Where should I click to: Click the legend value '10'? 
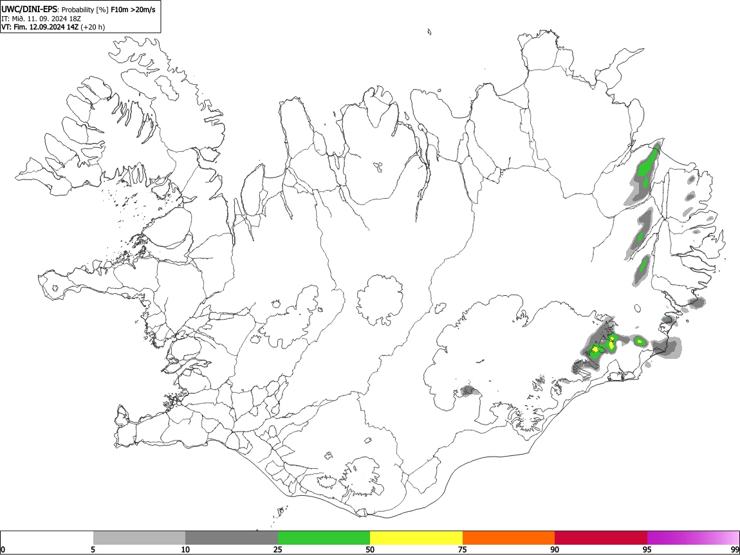tap(185, 549)
